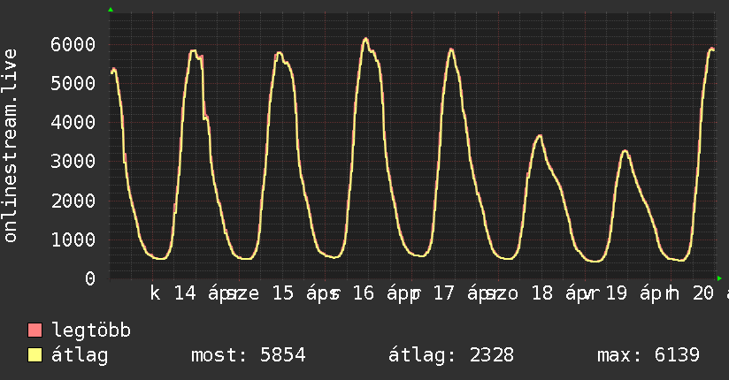This screenshot has width=729, height=380.
Task: Click the 3000 y-axis label
Action: click(73, 162)
